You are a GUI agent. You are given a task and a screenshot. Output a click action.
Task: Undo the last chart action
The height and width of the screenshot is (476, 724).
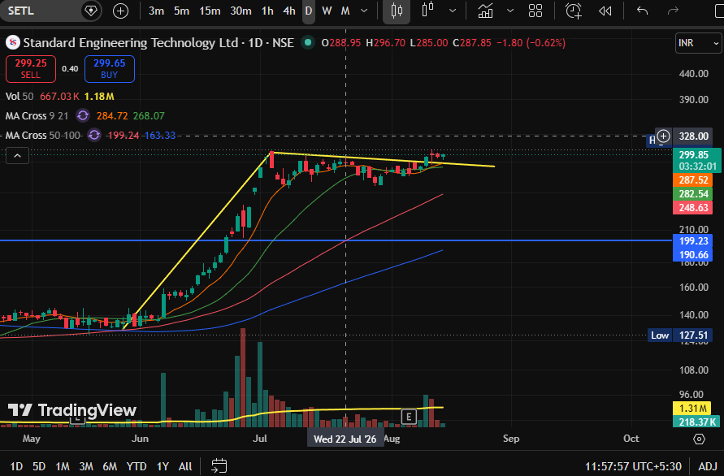coord(642,11)
